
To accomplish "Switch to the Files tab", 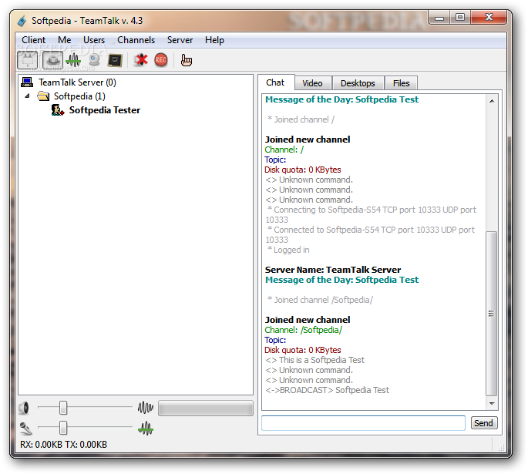I will pos(401,83).
